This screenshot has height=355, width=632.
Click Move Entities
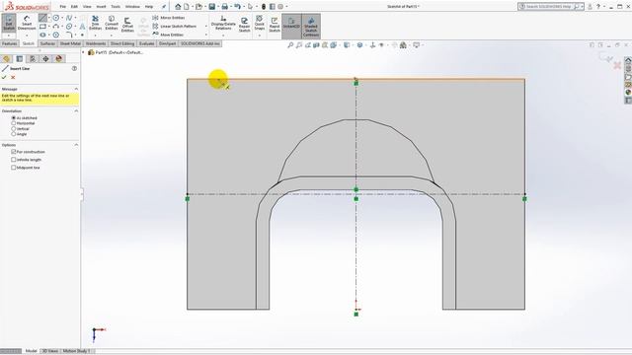(168, 35)
